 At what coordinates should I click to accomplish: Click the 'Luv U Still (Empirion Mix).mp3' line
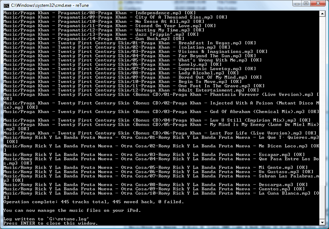click(157, 120)
